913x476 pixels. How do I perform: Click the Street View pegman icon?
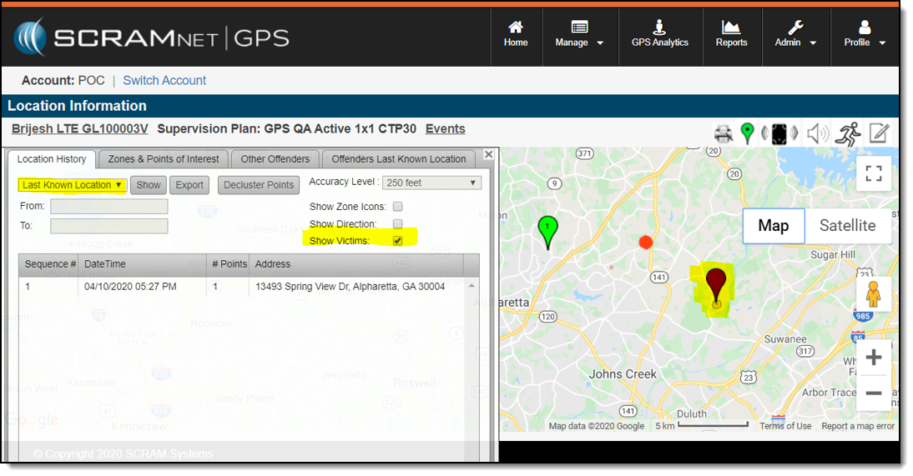point(873,295)
